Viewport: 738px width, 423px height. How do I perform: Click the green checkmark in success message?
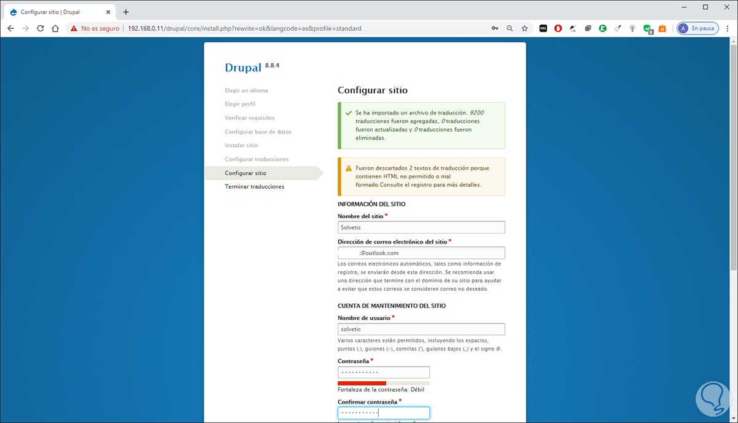pos(349,113)
